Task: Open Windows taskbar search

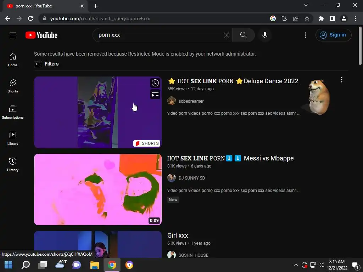Action: pos(26,265)
